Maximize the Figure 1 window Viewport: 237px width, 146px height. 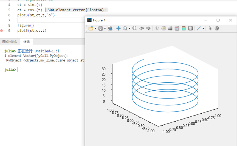click(x=218, y=20)
